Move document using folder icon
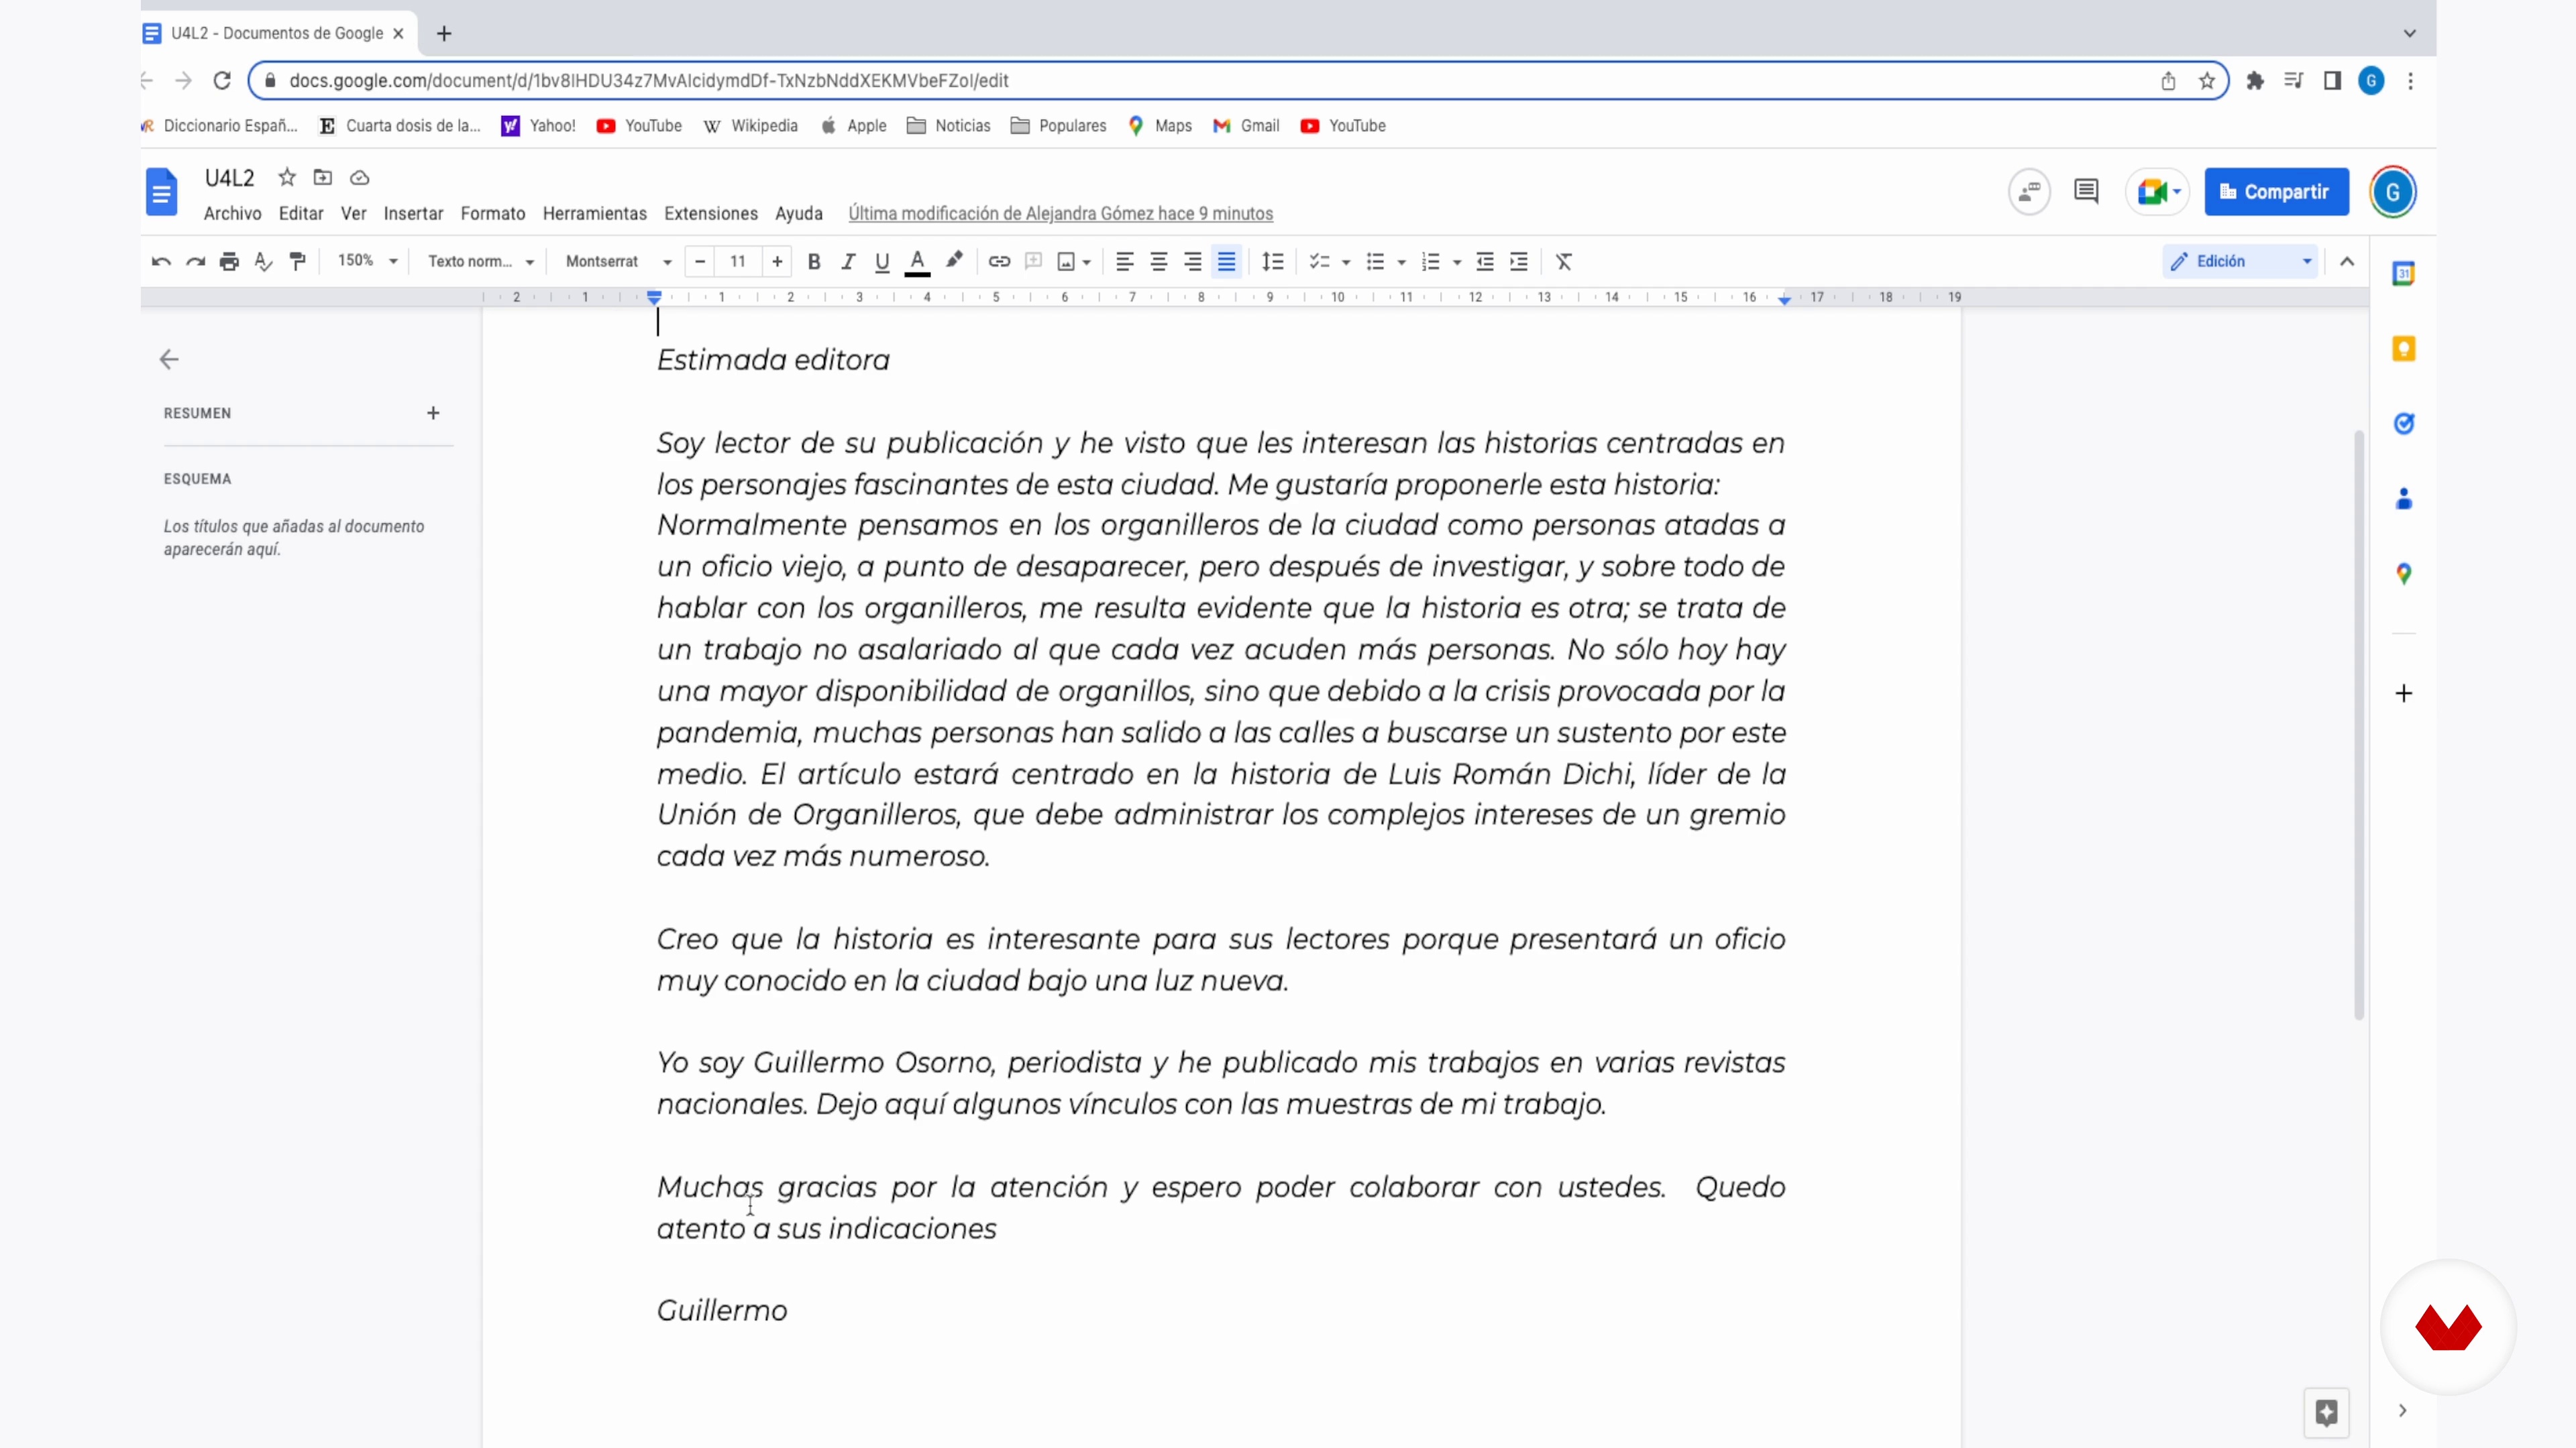Image resolution: width=2576 pixels, height=1448 pixels. [x=322, y=177]
